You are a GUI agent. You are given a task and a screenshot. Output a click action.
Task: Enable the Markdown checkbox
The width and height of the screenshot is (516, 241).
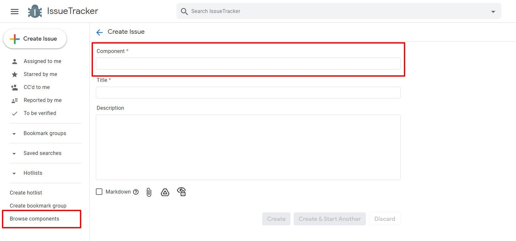coord(99,192)
